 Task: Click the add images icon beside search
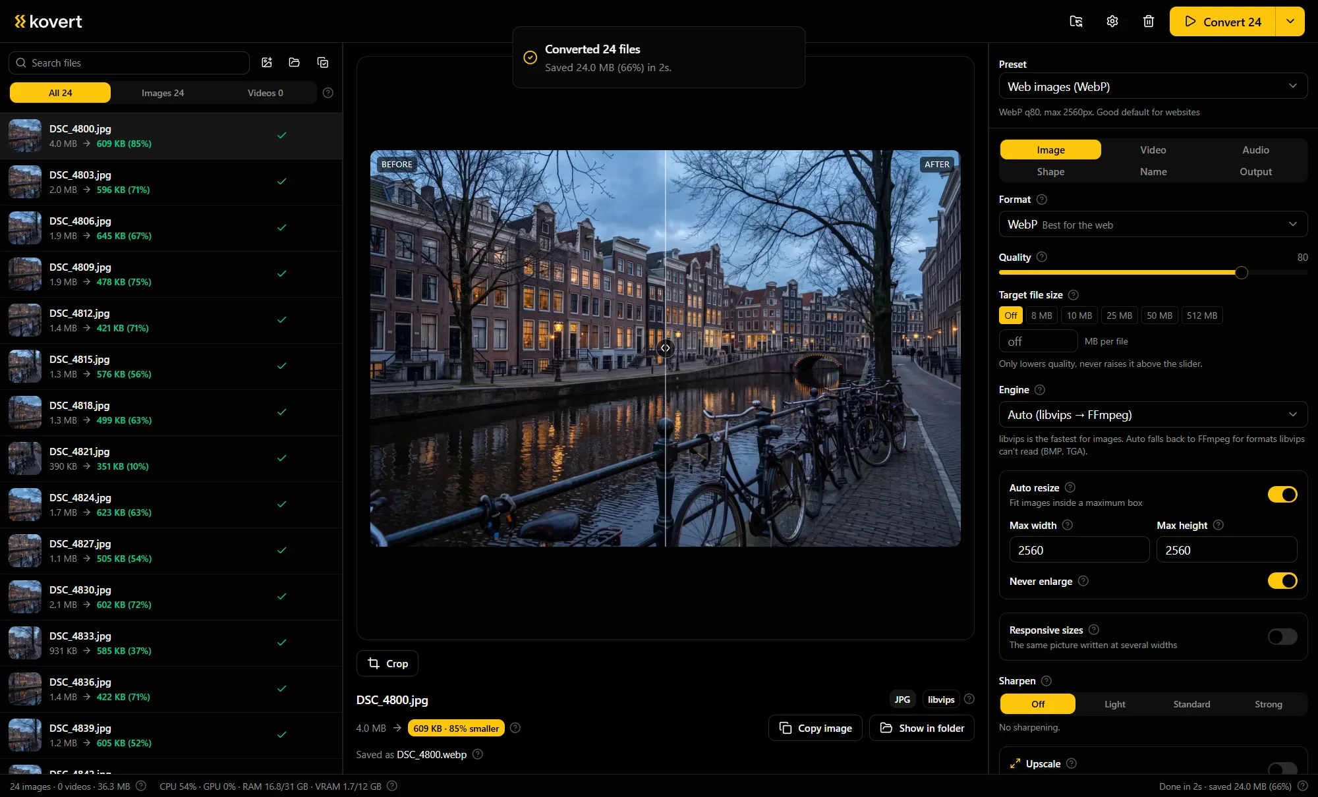tap(267, 63)
